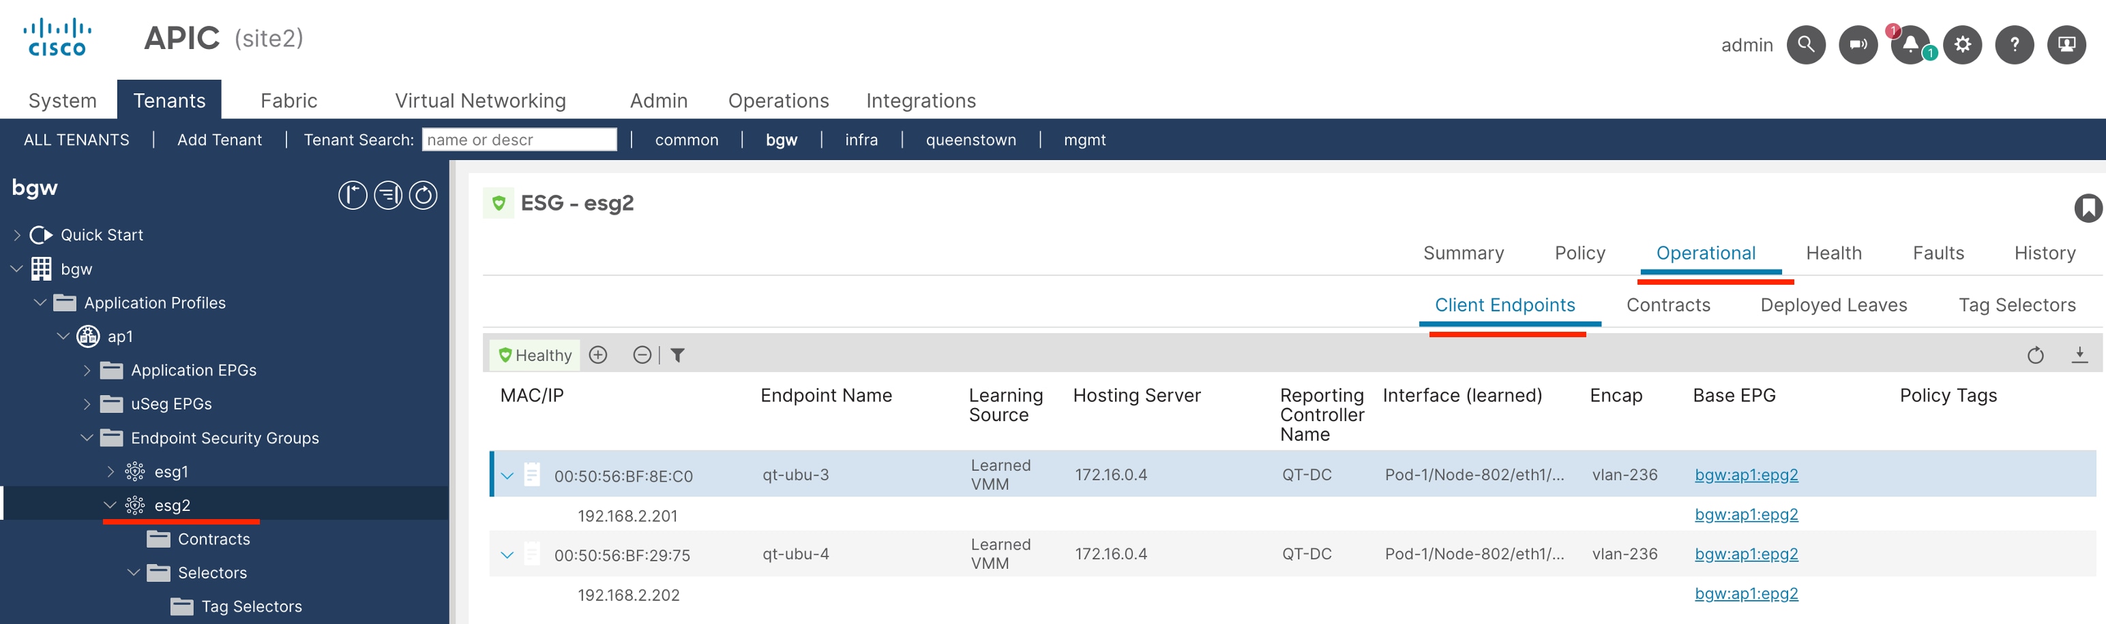Open the Tag Selectors sub-tab

tap(2017, 304)
